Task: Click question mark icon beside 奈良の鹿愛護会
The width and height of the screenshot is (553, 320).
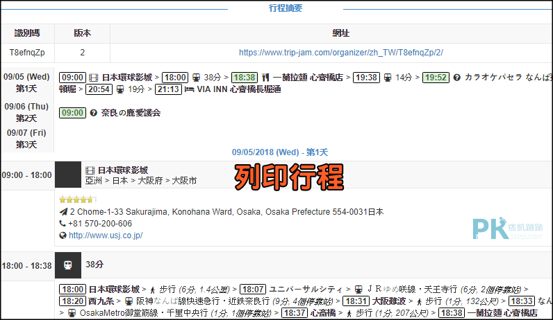Action: coord(94,113)
